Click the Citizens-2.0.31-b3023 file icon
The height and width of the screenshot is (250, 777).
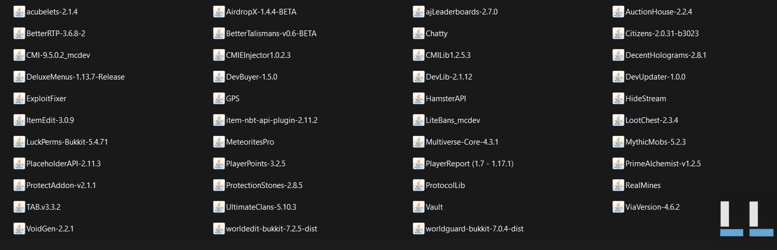coord(618,34)
